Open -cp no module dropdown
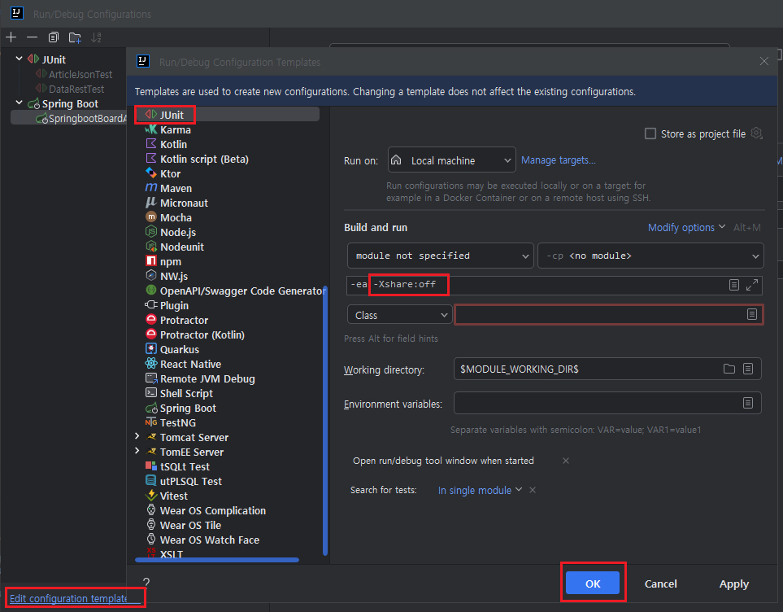 tap(650, 256)
